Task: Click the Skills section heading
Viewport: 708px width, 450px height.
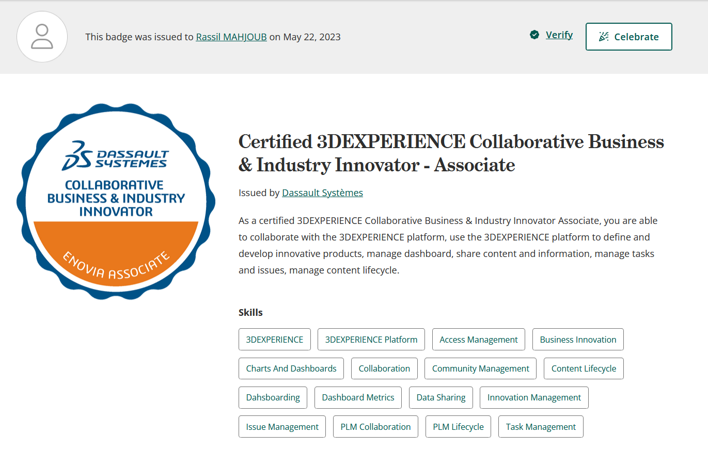Action: point(250,312)
